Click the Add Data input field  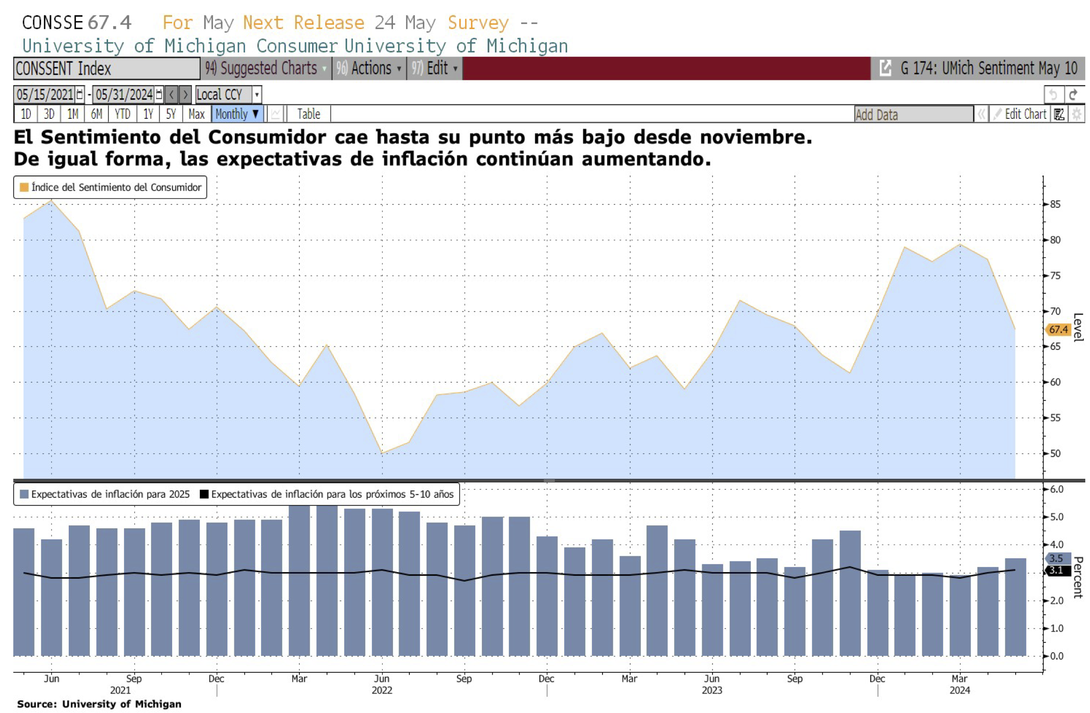[914, 115]
